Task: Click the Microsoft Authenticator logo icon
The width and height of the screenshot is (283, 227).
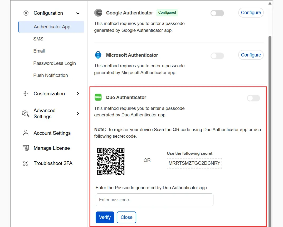Action: coord(98,55)
